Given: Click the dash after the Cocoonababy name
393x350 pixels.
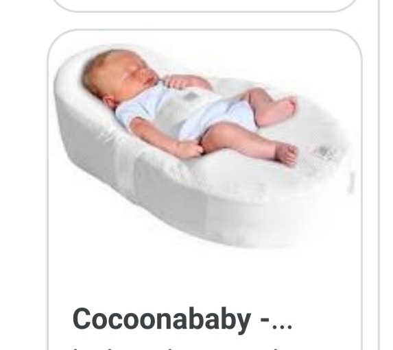Looking at the screenshot, I should click(x=265, y=321).
